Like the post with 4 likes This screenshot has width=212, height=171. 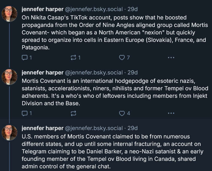coord(122,113)
